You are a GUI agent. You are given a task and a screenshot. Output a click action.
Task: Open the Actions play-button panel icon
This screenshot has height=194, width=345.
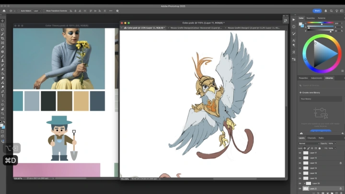click(x=294, y=20)
